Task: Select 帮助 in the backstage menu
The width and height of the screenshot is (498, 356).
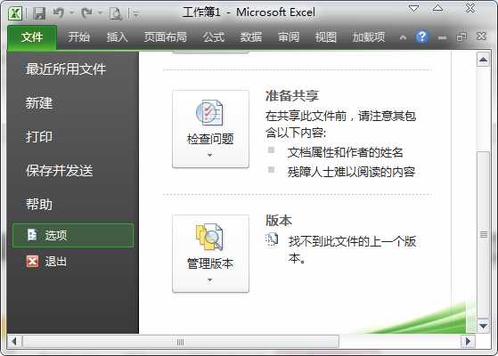Action: [x=39, y=205]
